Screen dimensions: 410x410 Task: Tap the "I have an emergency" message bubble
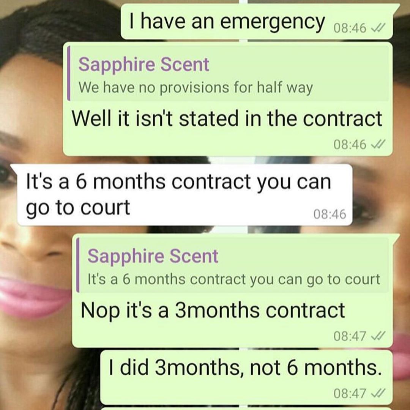click(x=257, y=22)
